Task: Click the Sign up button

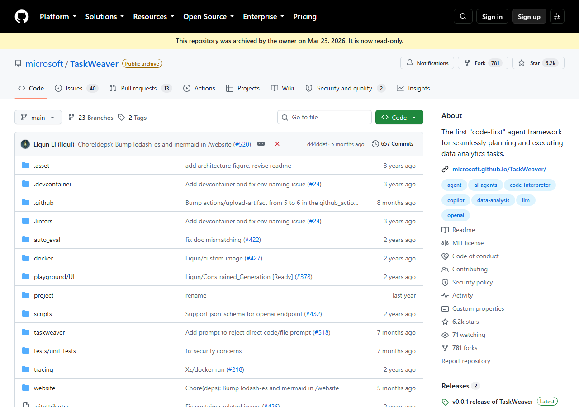Action: tap(529, 17)
